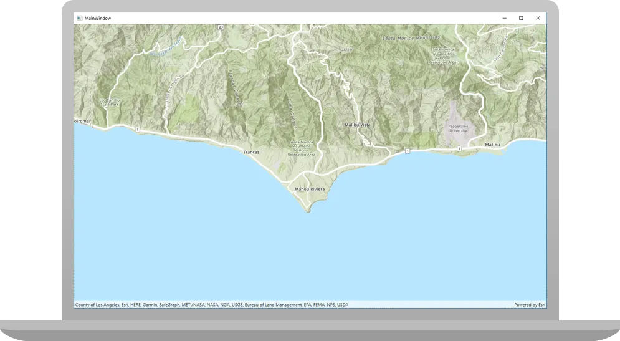
Task: Click the Recreation Area label in upper right
Action: coord(442,55)
